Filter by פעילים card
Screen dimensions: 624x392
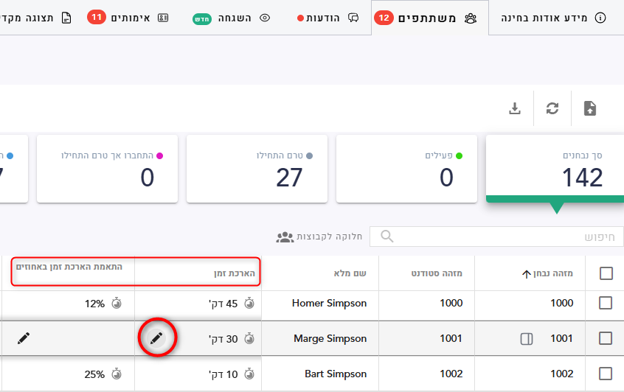[406, 169]
